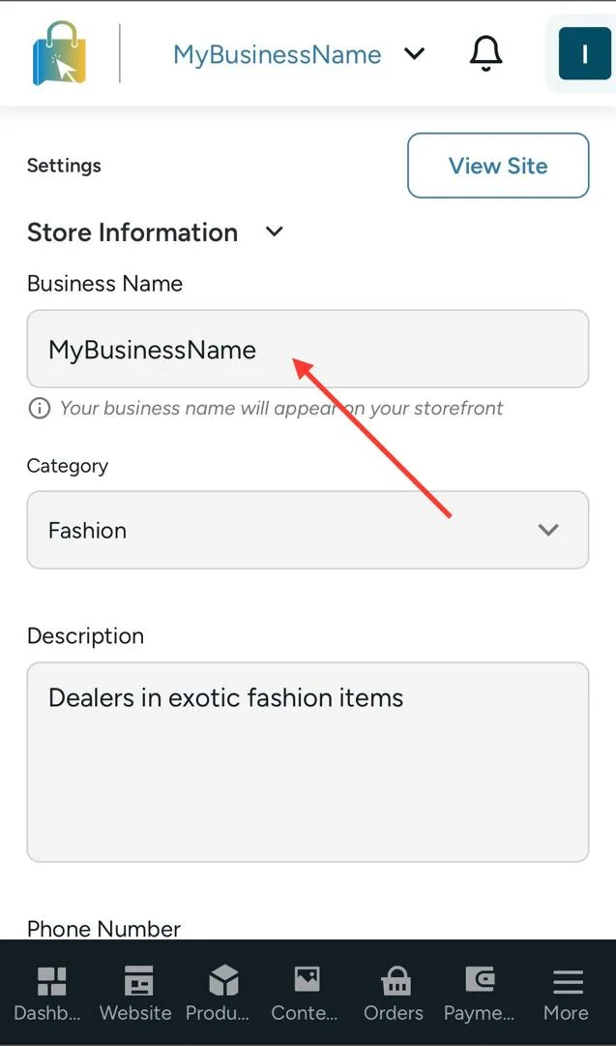Open Products via the box icon
The image size is (616, 1046).
223,980
